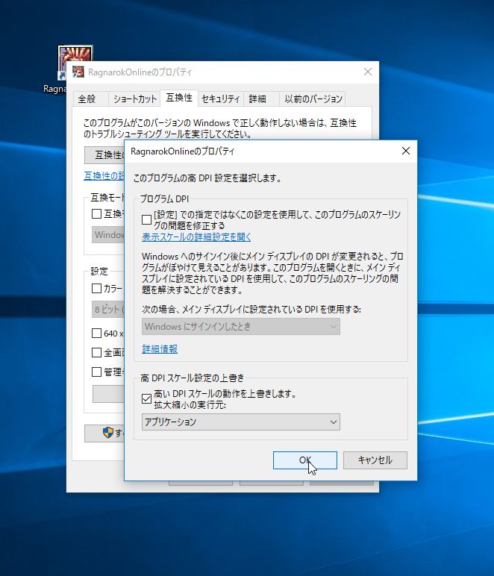494x576 pixels.
Task: Close the high DPI settings dialog
Action: (x=405, y=151)
